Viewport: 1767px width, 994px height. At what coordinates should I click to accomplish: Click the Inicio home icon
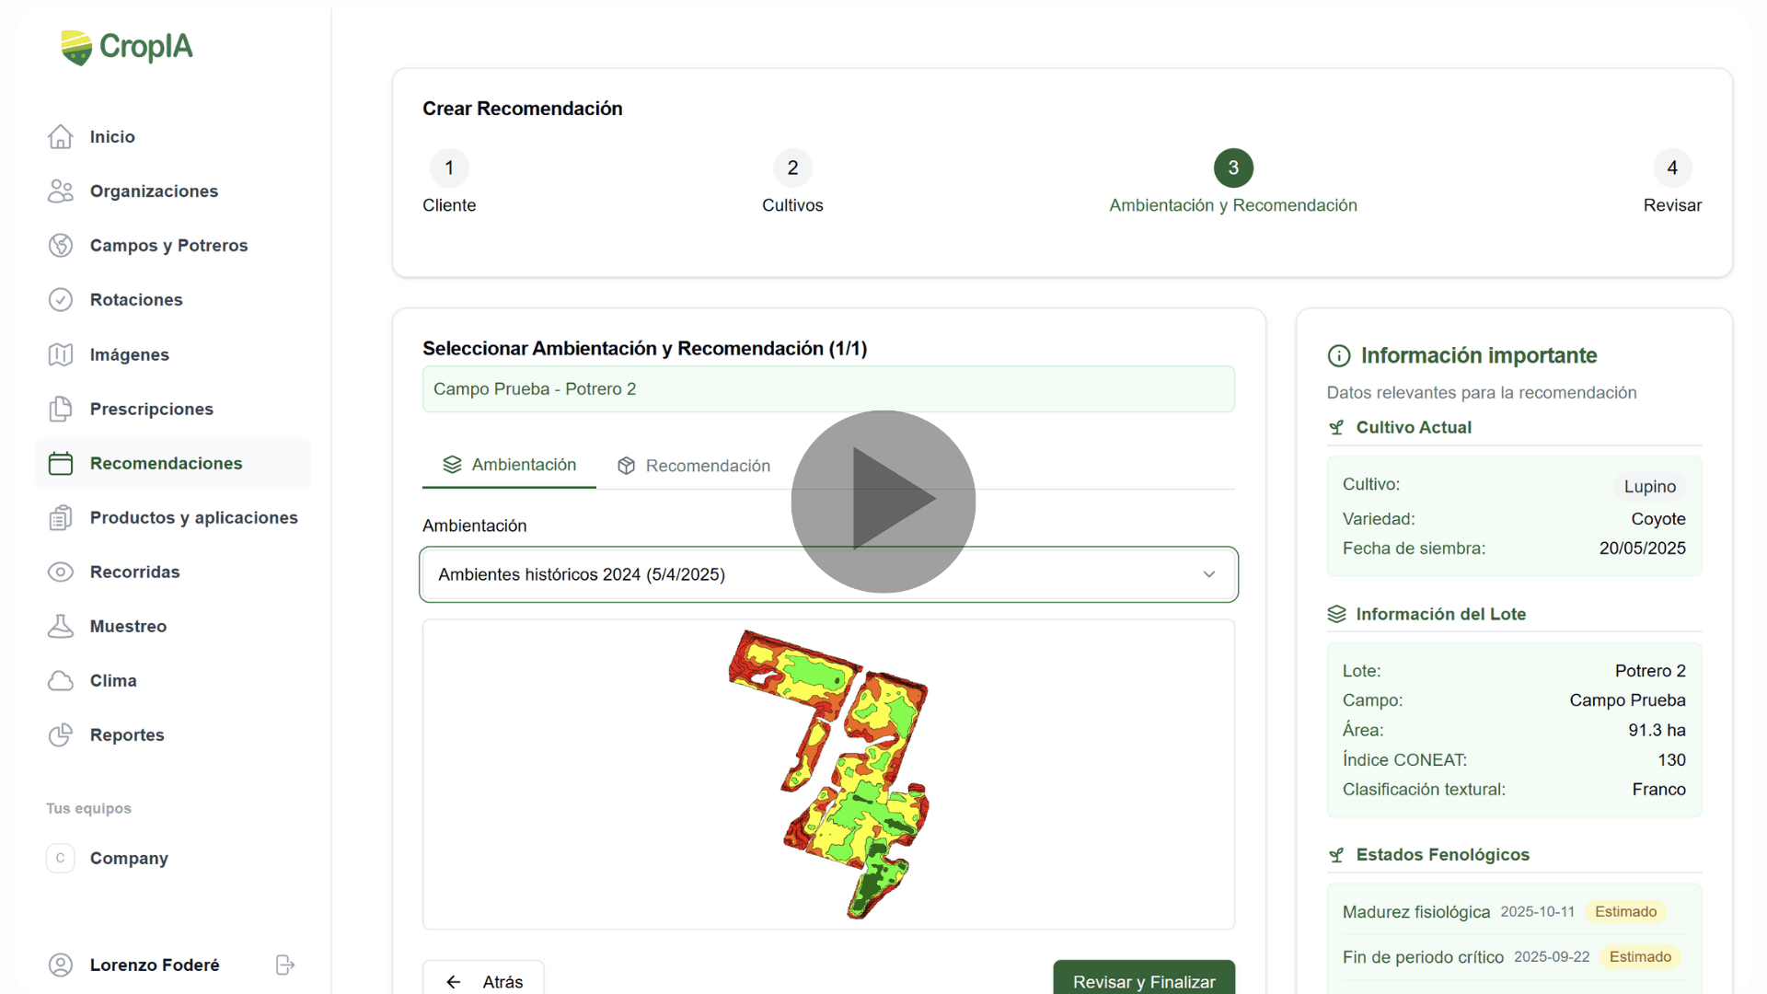click(x=61, y=136)
